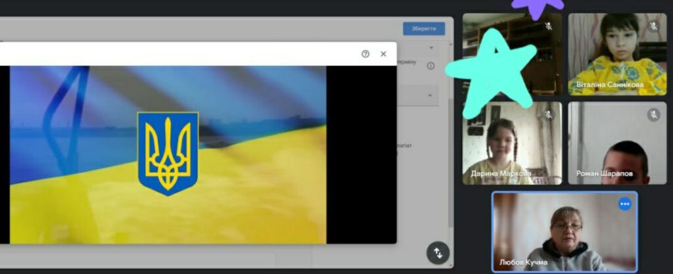673x274 pixels.
Task: Select Любов Кучма video tile
Action: point(565,231)
